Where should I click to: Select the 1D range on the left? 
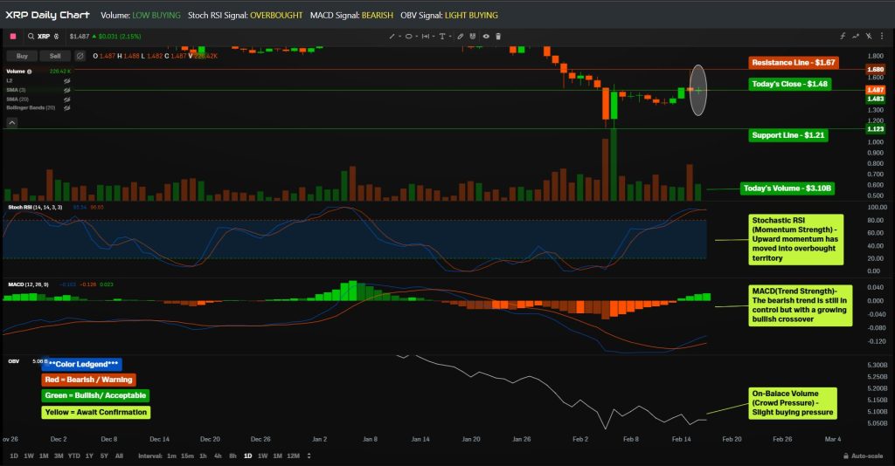(14, 456)
